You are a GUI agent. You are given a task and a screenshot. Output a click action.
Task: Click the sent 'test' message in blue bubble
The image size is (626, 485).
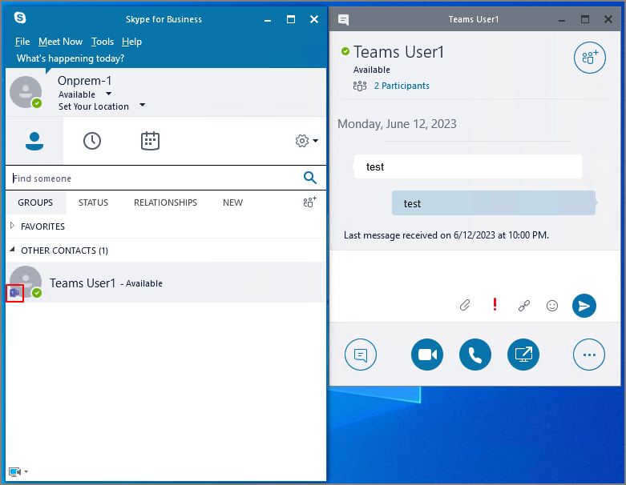coord(494,203)
